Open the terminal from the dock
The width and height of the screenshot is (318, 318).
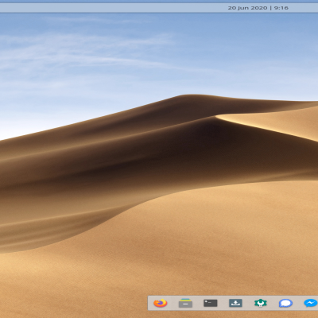click(211, 303)
